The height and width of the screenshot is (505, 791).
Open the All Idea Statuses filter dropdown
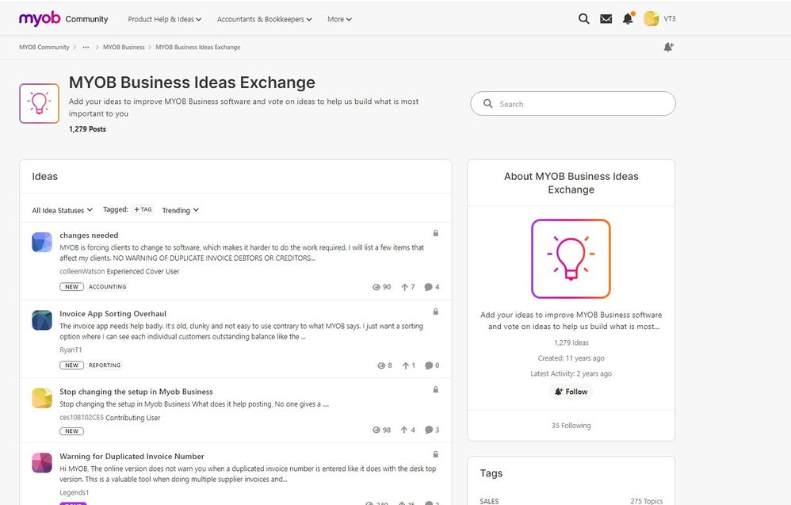point(63,210)
